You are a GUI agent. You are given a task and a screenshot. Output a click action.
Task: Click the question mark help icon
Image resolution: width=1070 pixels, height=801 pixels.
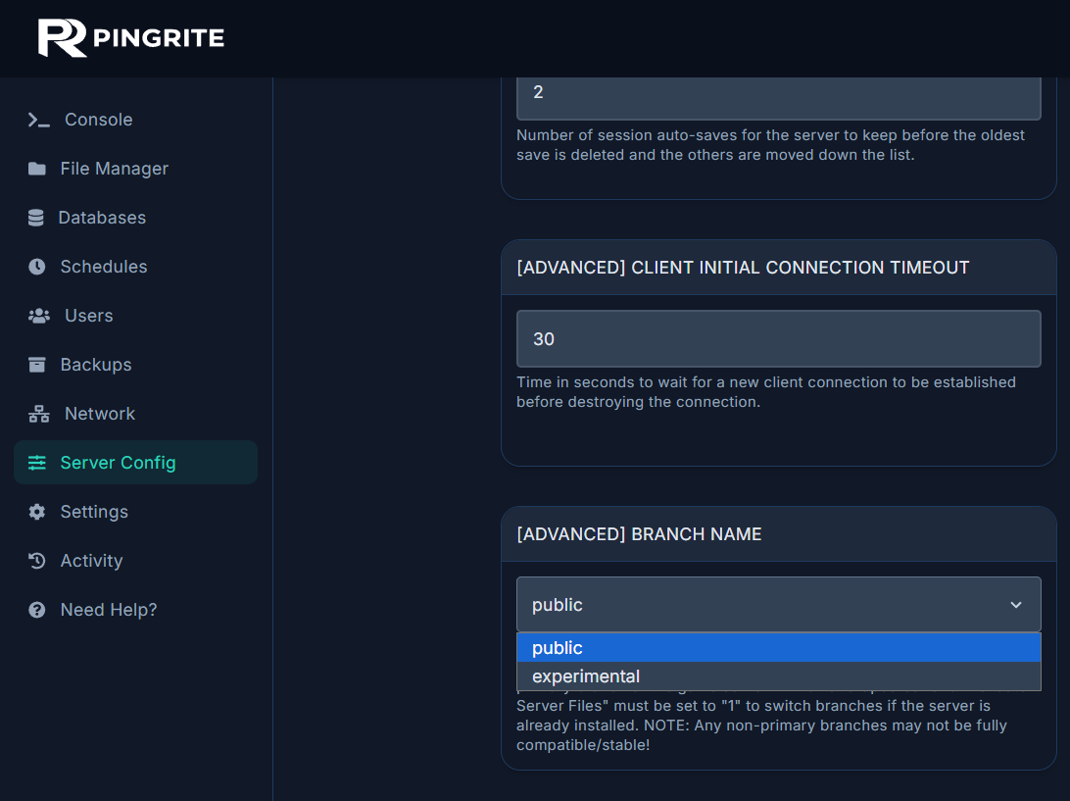(37, 609)
